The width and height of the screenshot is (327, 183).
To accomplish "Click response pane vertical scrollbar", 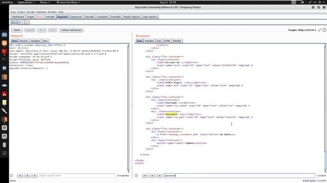I will coord(325,108).
